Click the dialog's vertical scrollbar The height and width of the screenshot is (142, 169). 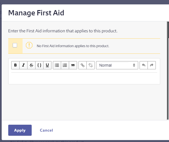pos(168,71)
